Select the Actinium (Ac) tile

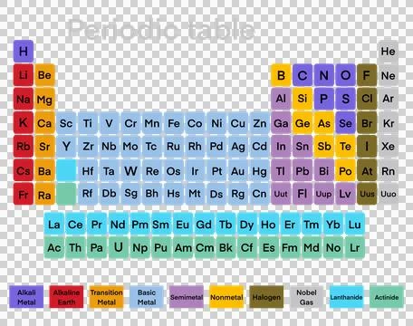(54, 247)
